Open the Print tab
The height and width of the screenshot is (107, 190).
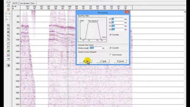tap(33, 3)
